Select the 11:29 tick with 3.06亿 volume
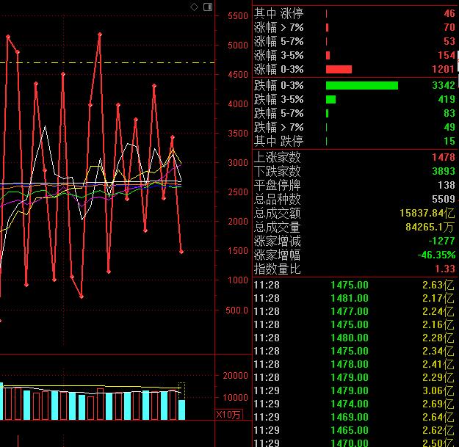 coord(355,390)
